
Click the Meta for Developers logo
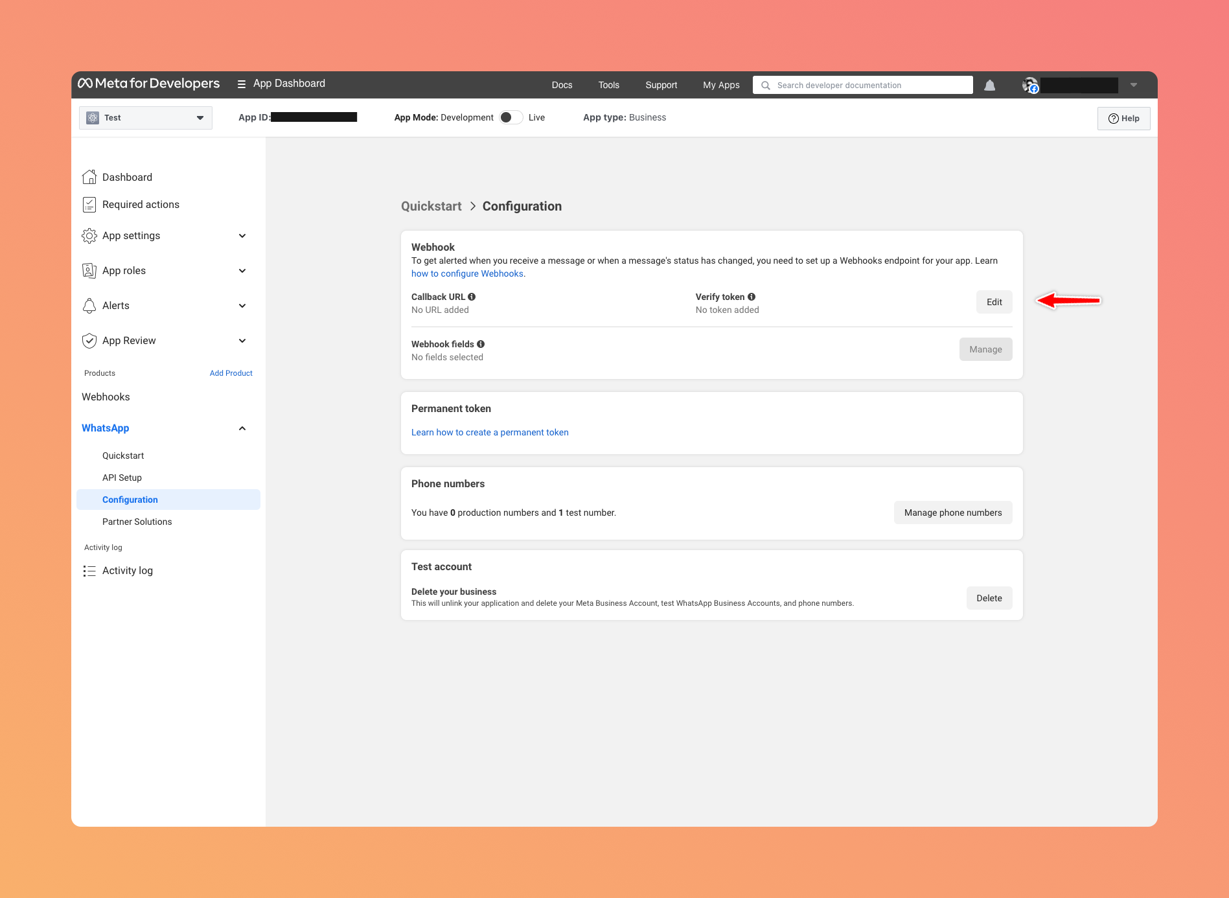tap(149, 84)
